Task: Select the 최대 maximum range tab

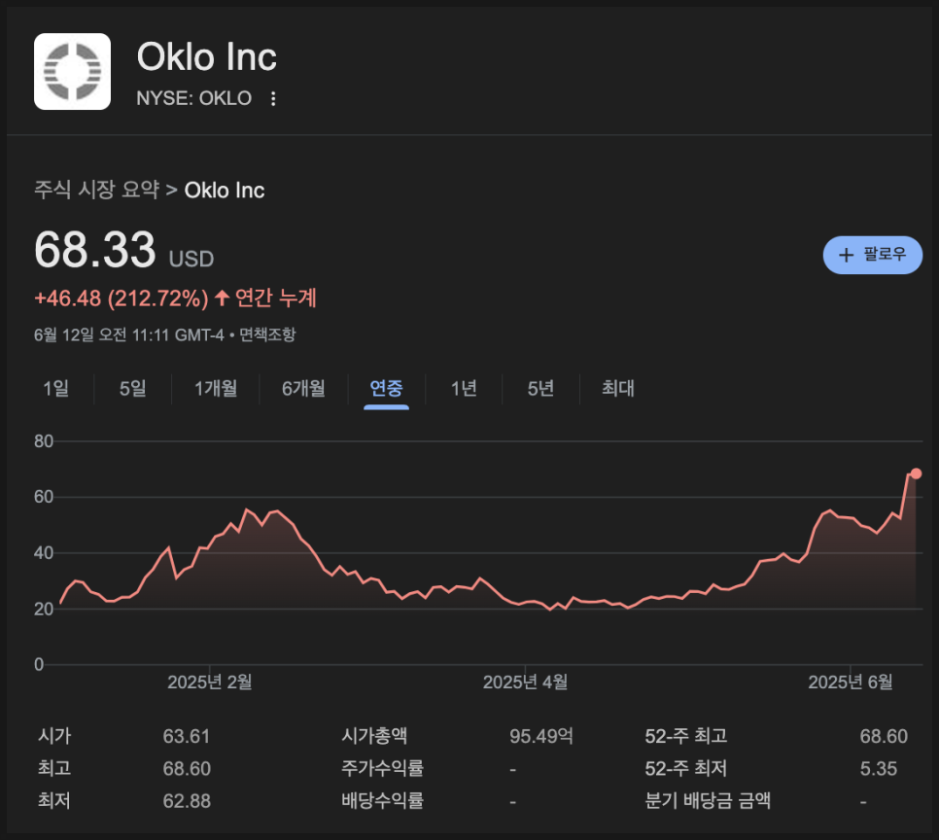Action: [618, 388]
